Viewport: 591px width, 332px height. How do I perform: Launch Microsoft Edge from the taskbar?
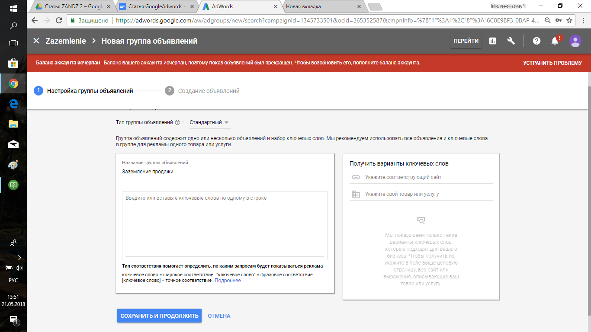[x=13, y=104]
